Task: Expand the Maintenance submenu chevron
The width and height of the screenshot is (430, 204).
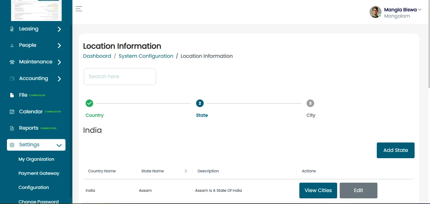Action: coord(59,62)
